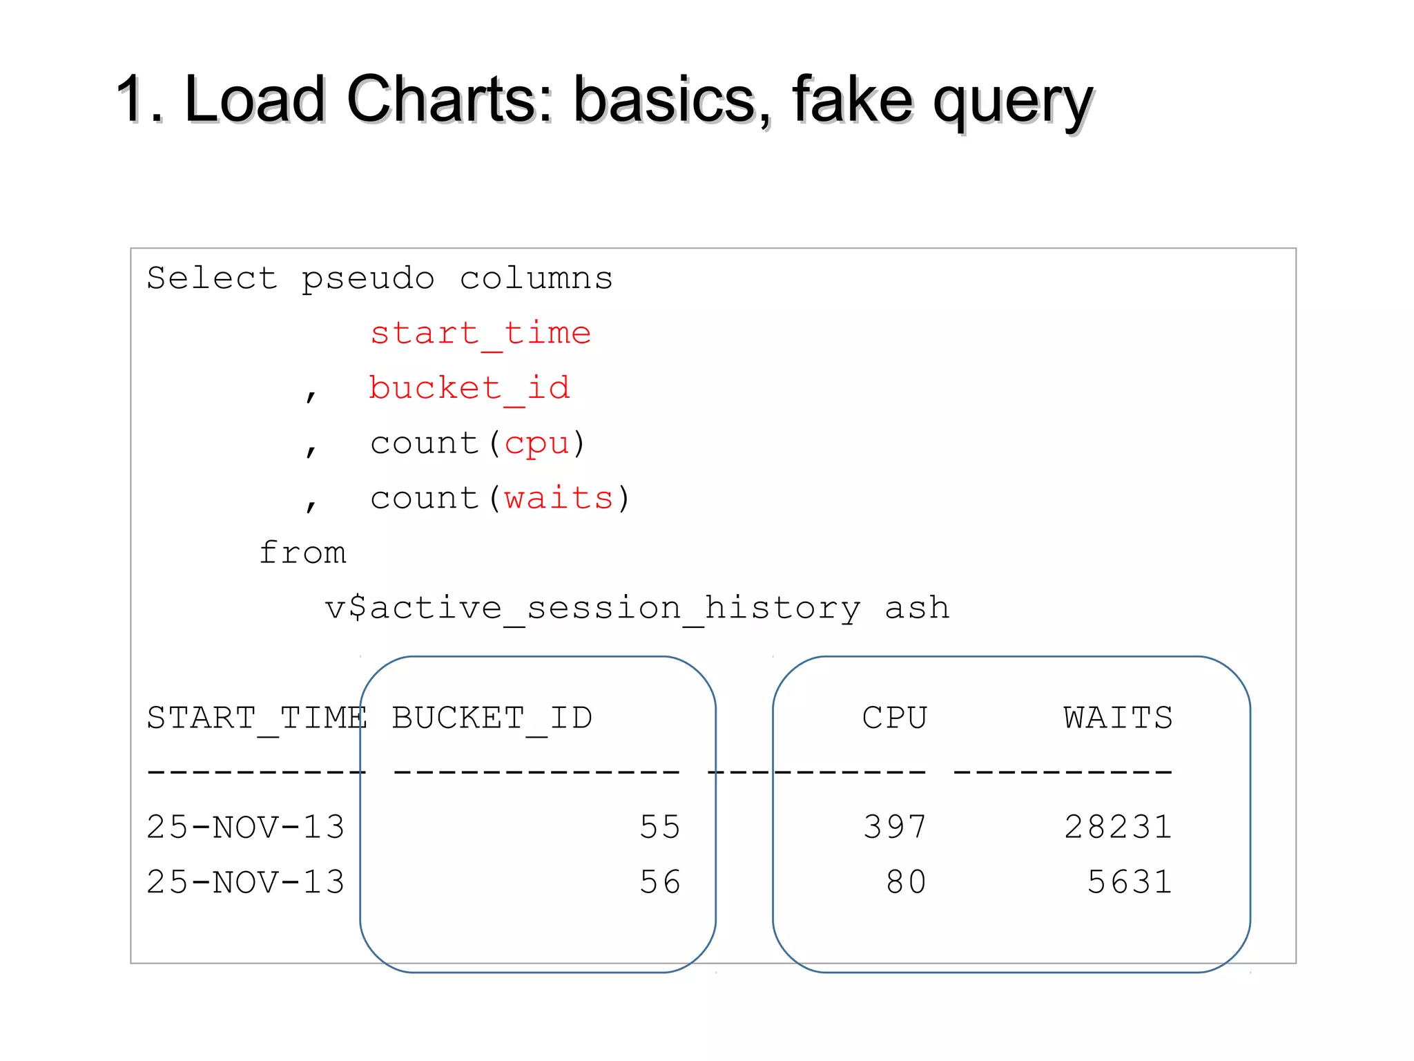This screenshot has width=1414, height=1061.
Task: Click the 'from' keyword
Action: coord(302,553)
